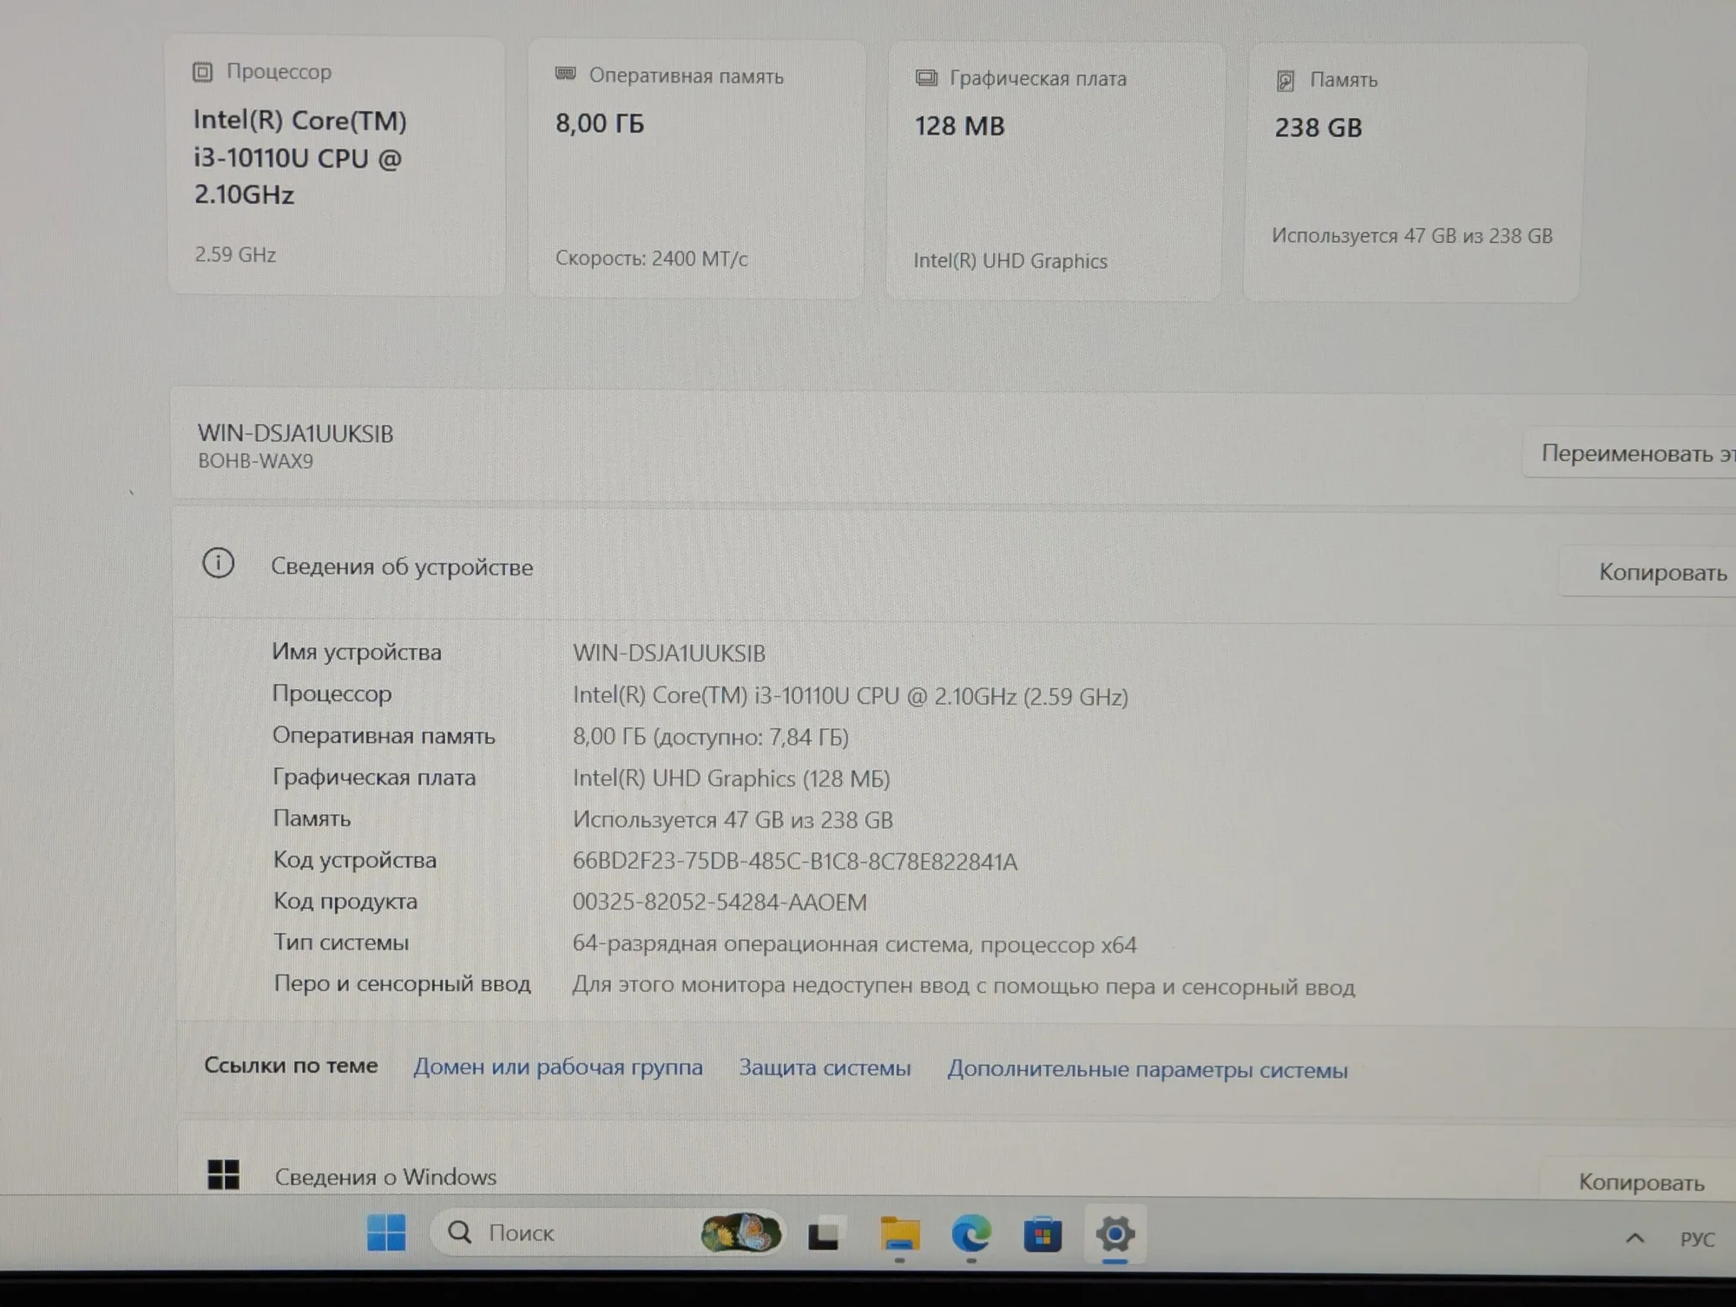This screenshot has width=1736, height=1307.
Task: Copy Windows info with lower Копировать button
Action: [1639, 1179]
